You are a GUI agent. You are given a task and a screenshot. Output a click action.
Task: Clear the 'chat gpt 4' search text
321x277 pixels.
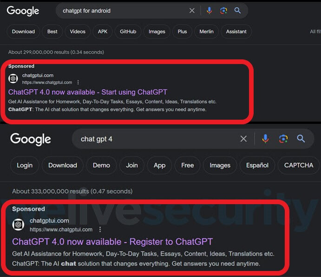[243, 139]
